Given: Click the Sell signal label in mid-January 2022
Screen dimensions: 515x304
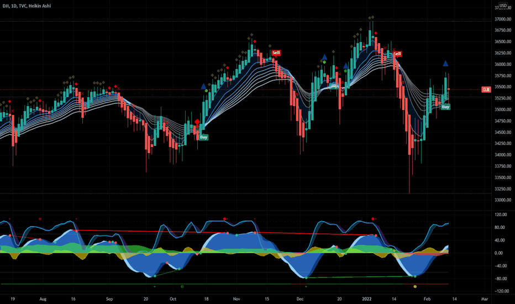Looking at the screenshot, I should click(397, 54).
